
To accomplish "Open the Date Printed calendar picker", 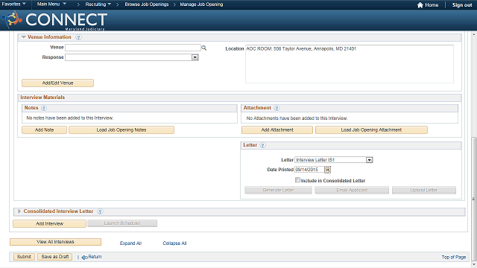I will (328, 170).
